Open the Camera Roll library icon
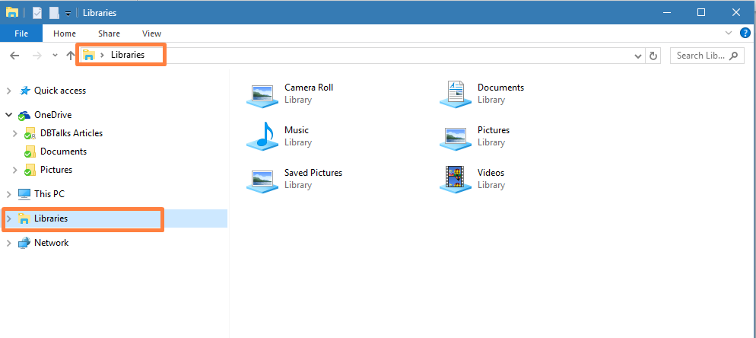Viewport: 756px width, 338px height. point(263,94)
